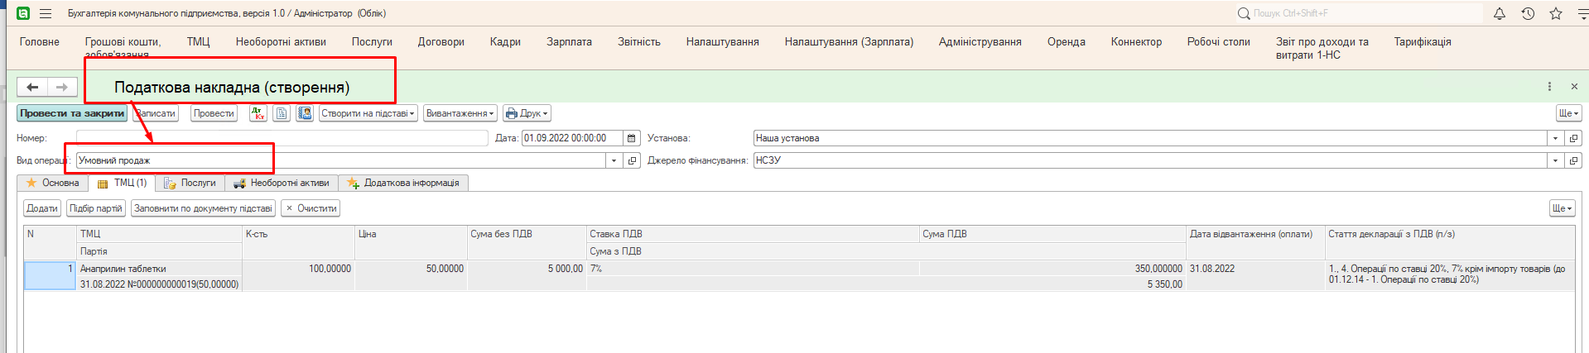1589x353 pixels.
Task: Open the document report sheet icon
Action: pos(282,113)
